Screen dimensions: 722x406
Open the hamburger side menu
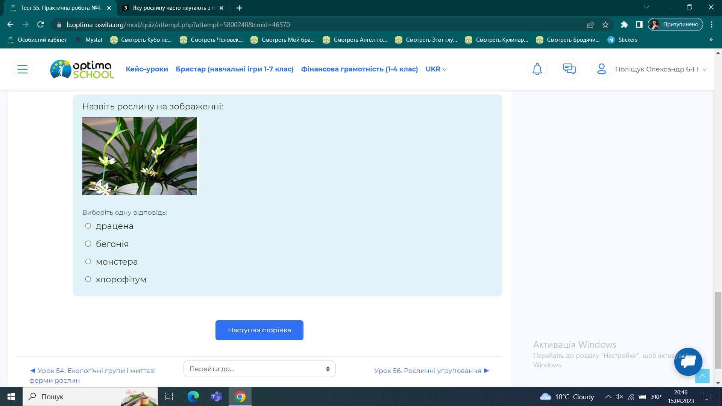[23, 69]
